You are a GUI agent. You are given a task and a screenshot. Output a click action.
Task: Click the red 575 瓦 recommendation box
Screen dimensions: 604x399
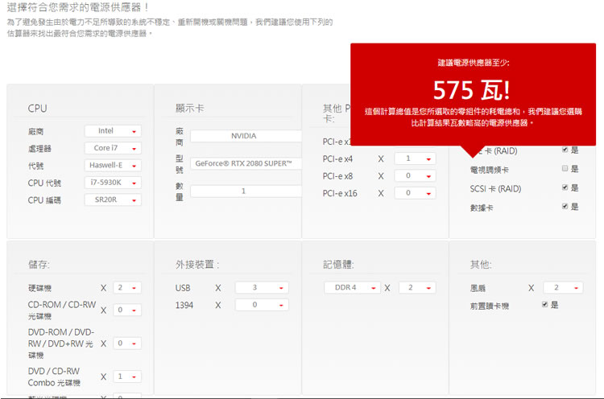[x=472, y=94]
